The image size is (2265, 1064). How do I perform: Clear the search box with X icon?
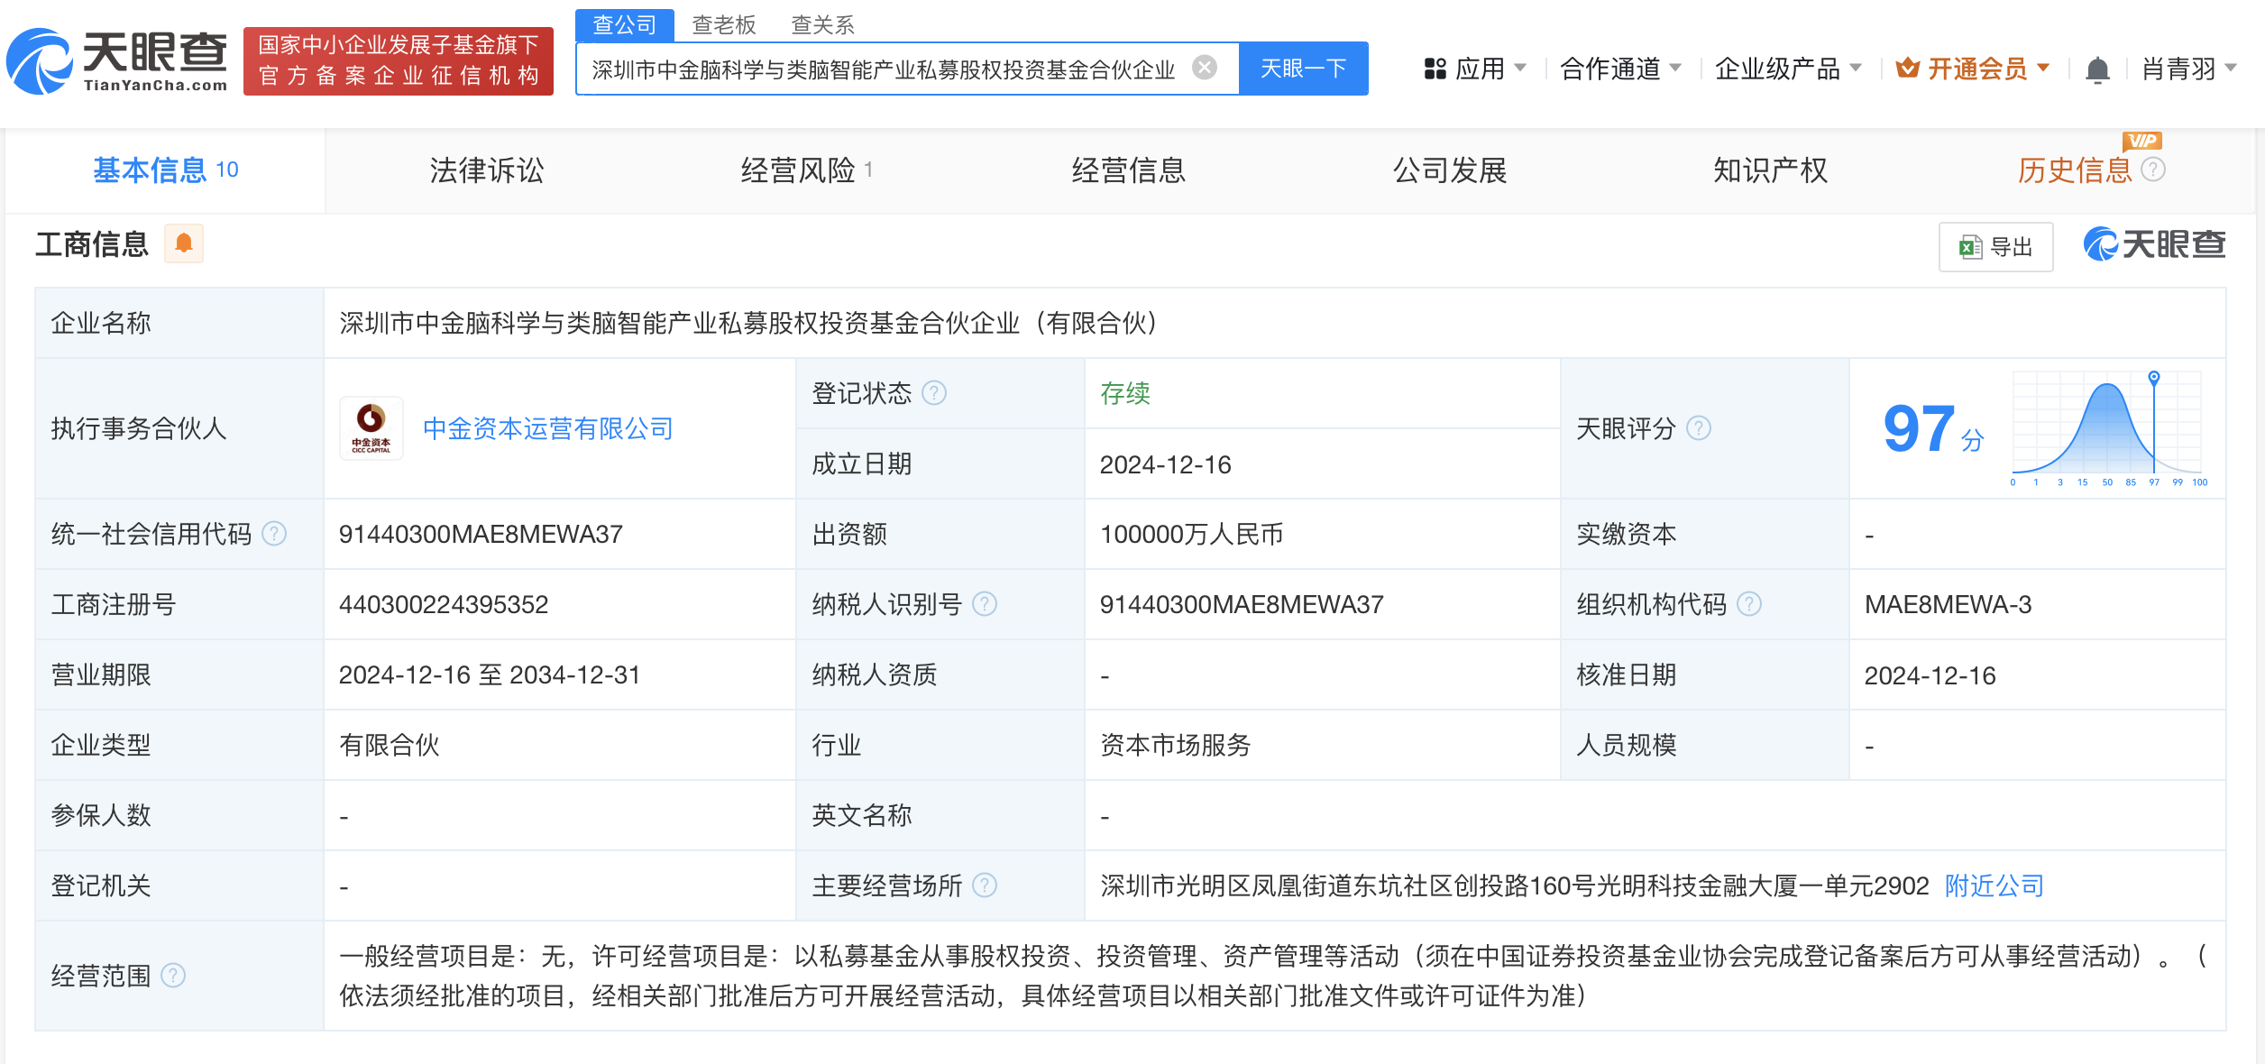[x=1205, y=68]
